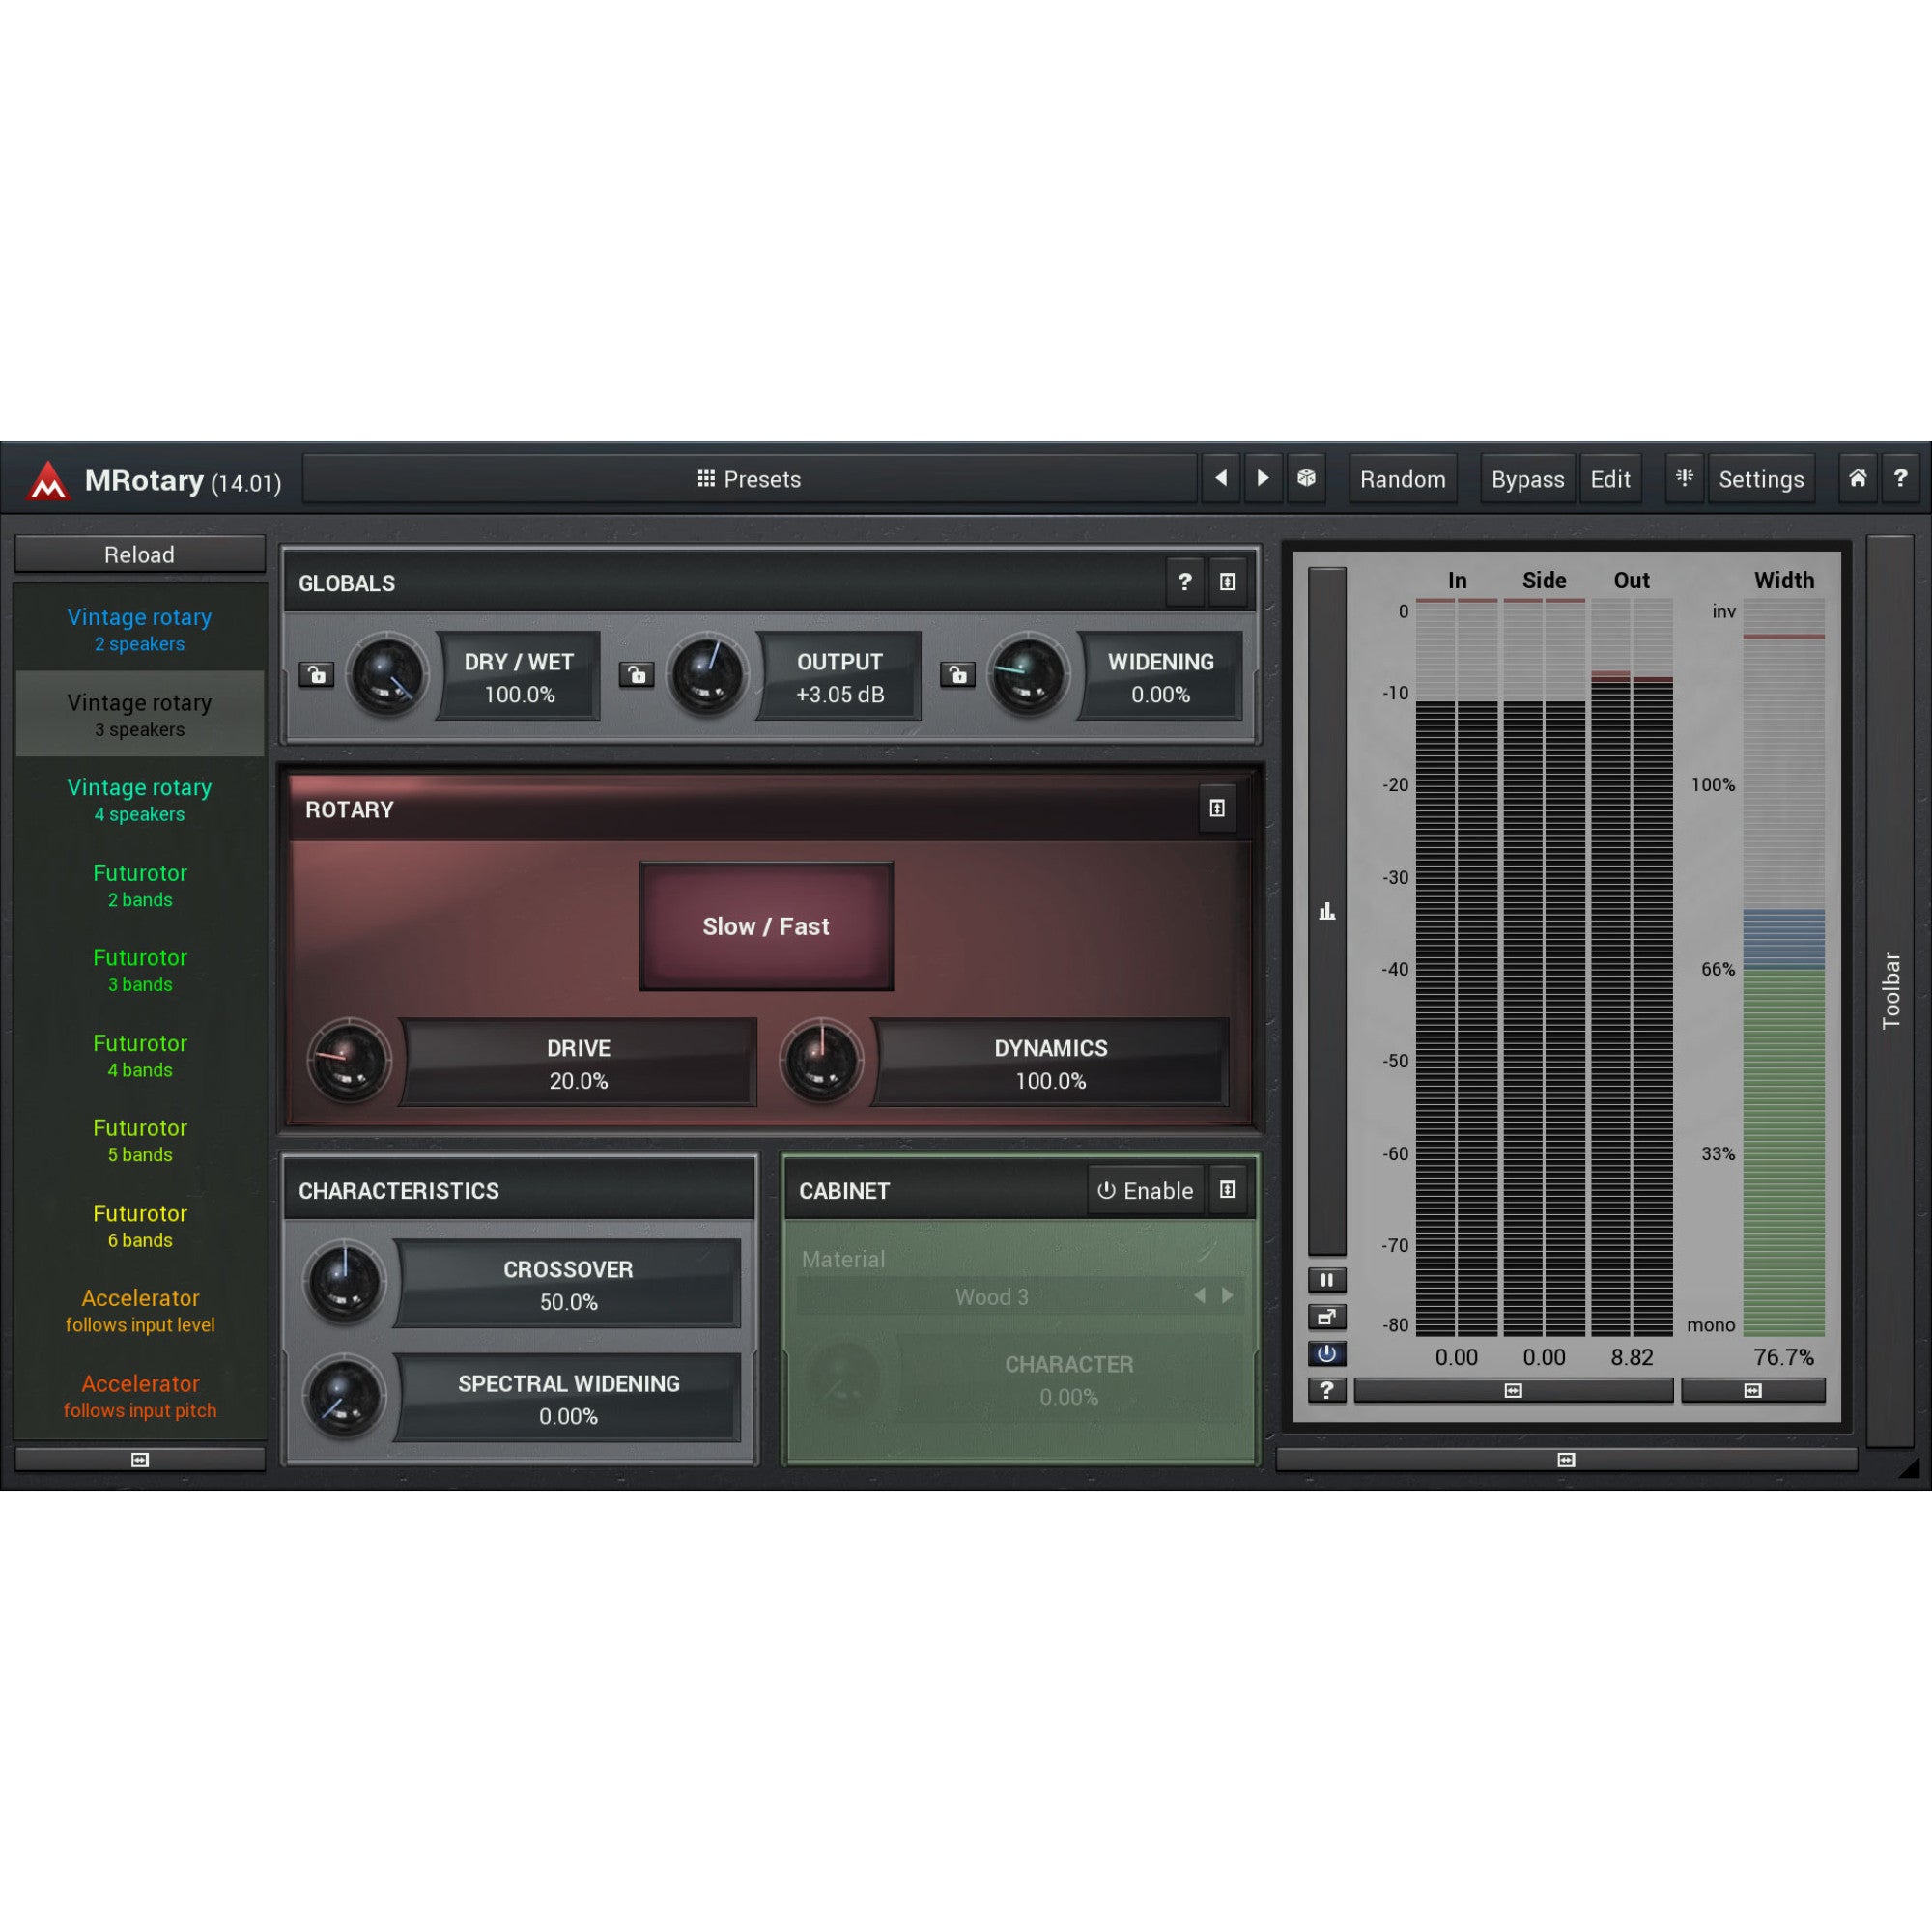
Task: Switch to Edit mode
Action: pyautogui.click(x=1610, y=480)
